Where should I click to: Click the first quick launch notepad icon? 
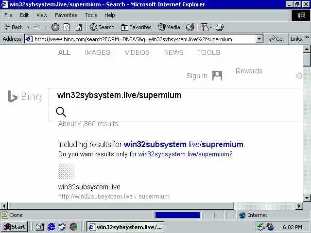[40, 227]
